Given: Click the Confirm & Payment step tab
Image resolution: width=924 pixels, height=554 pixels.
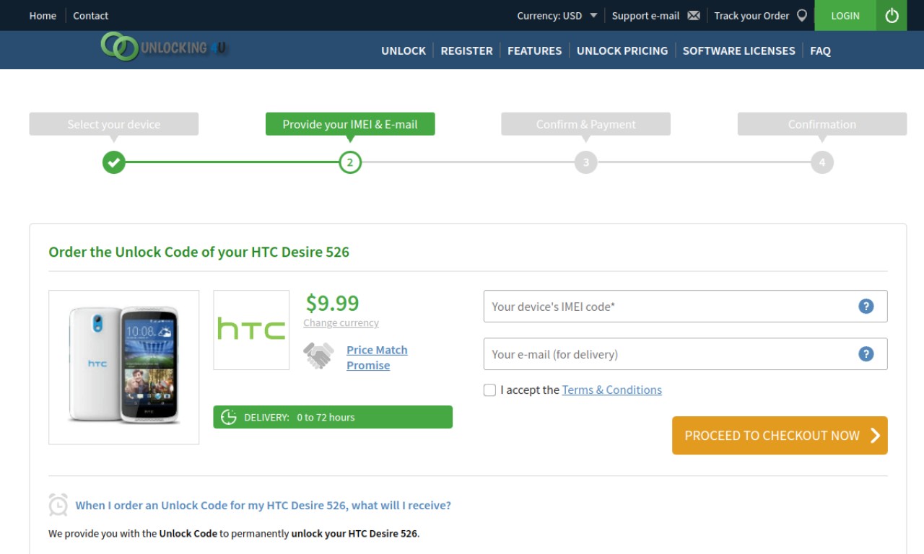Looking at the screenshot, I should tap(586, 124).
